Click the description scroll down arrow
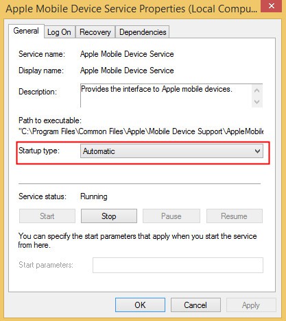Viewport: 286px width, 321px height. [257, 102]
